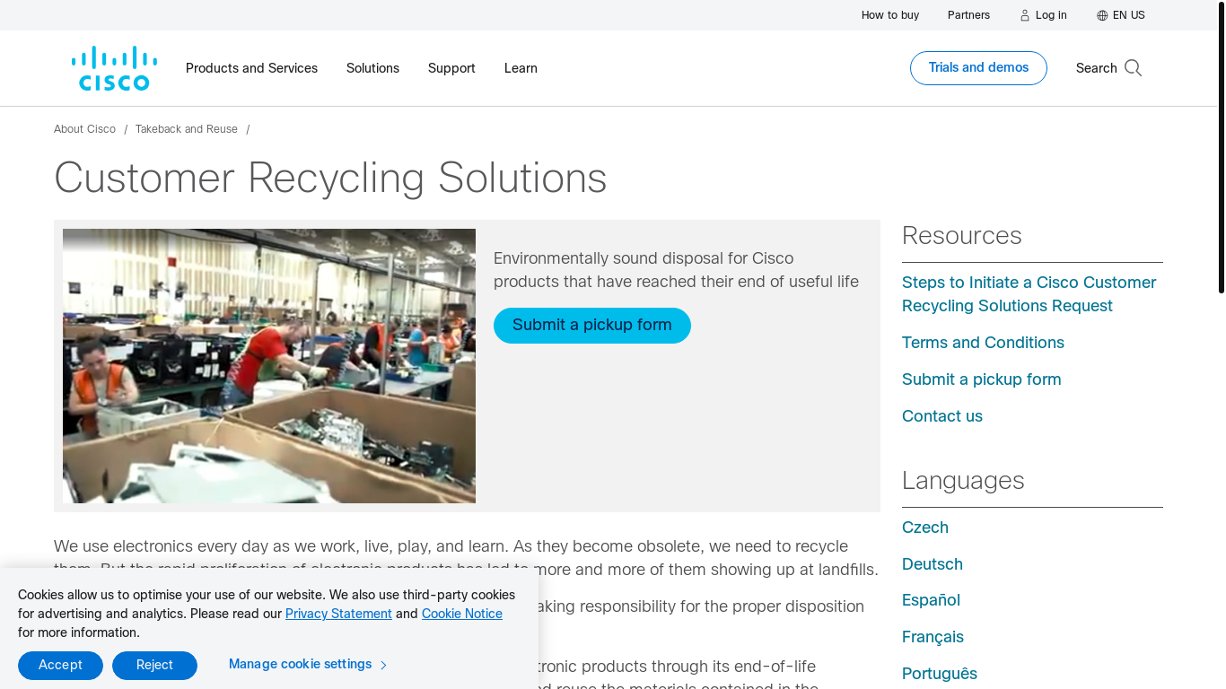This screenshot has width=1226, height=689.
Task: Click the Languages heading
Action: [963, 481]
